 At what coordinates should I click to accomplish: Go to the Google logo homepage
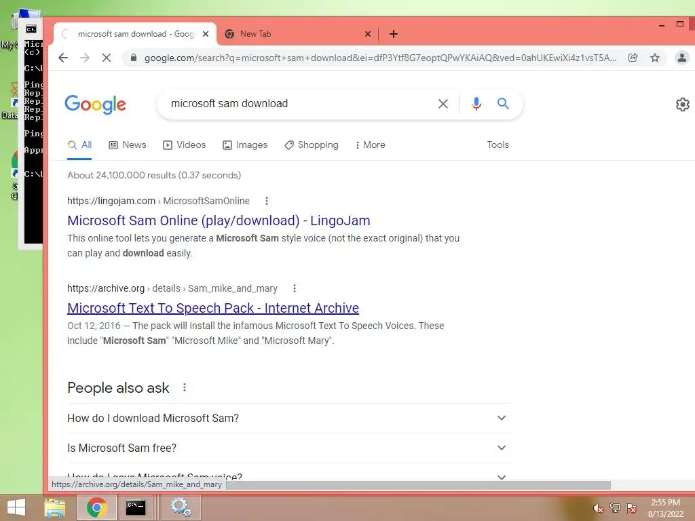(x=95, y=104)
